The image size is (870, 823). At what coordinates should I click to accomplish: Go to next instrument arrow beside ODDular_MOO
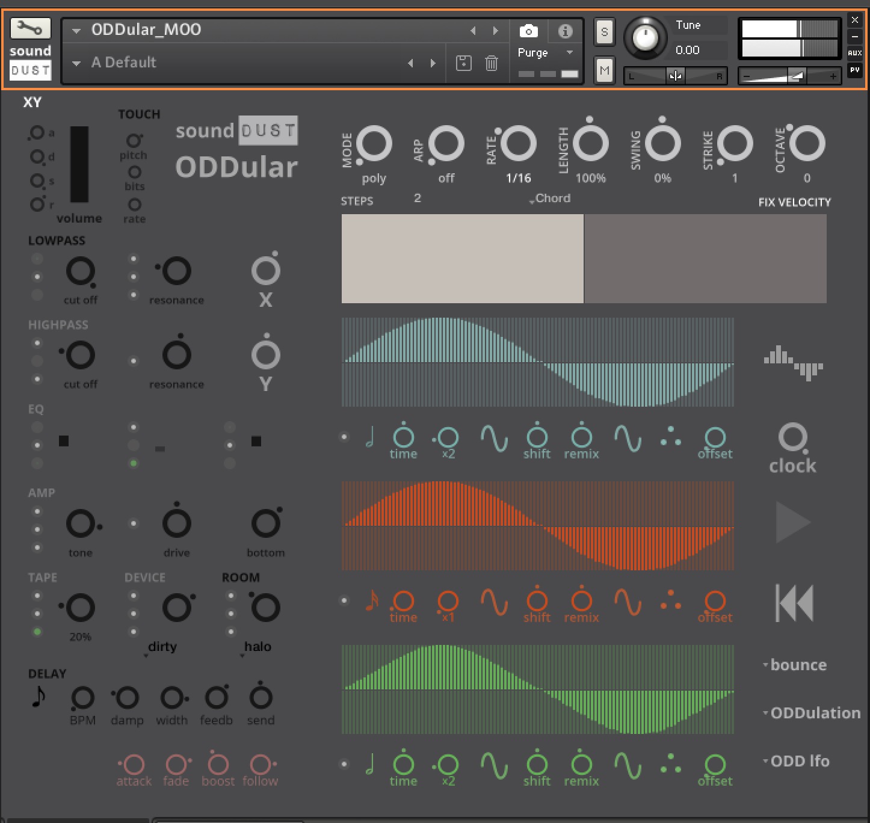(495, 30)
